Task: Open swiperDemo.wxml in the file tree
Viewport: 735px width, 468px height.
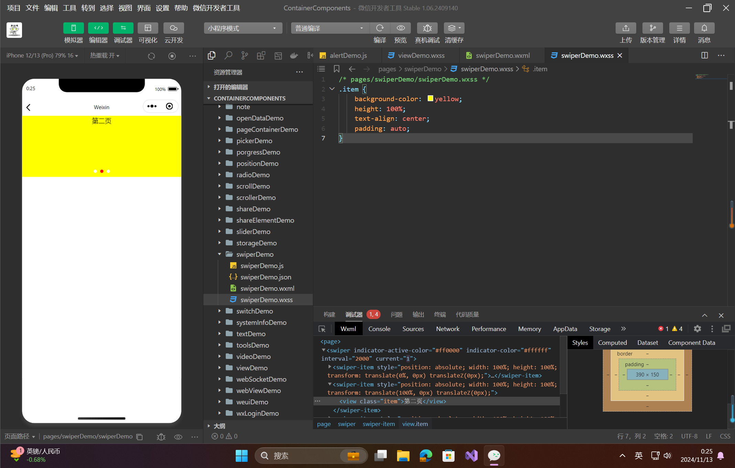Action: coord(267,288)
